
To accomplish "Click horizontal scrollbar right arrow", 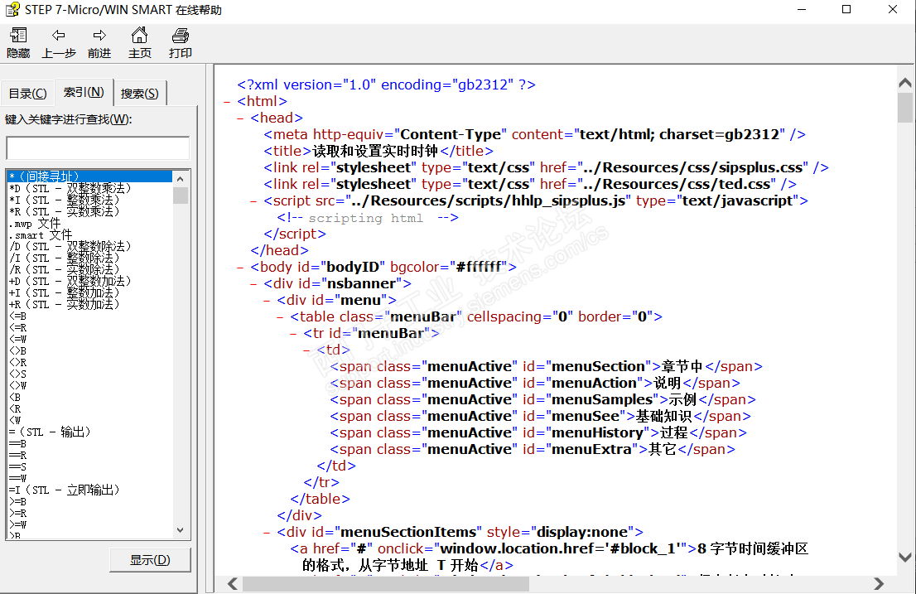I will click(879, 583).
